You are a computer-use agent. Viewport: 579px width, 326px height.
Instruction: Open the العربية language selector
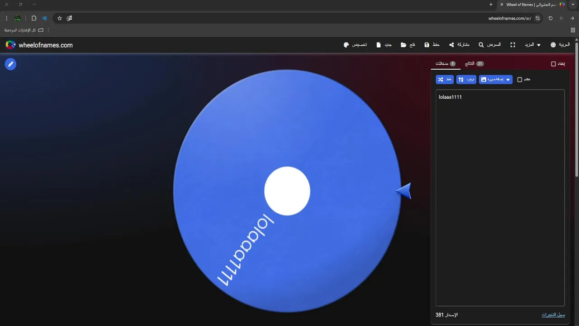coord(560,45)
